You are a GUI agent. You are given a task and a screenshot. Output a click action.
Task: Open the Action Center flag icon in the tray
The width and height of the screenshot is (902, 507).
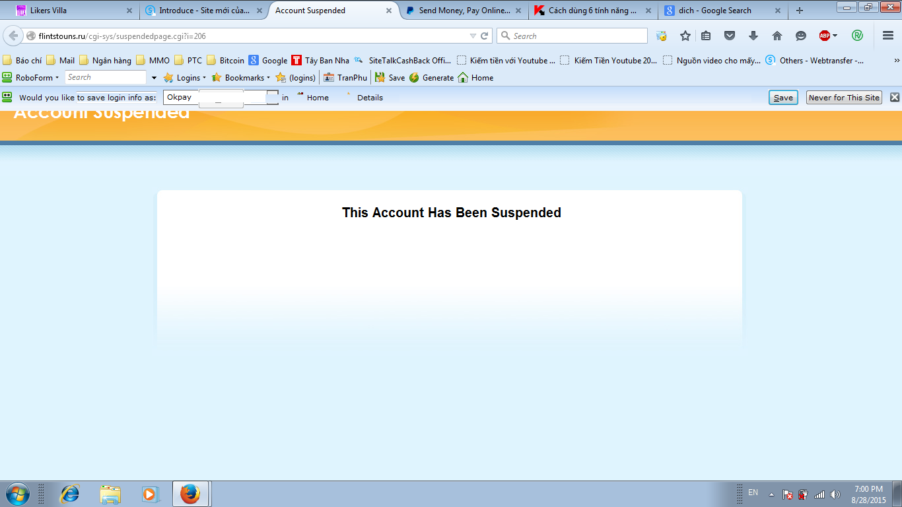[x=787, y=494]
